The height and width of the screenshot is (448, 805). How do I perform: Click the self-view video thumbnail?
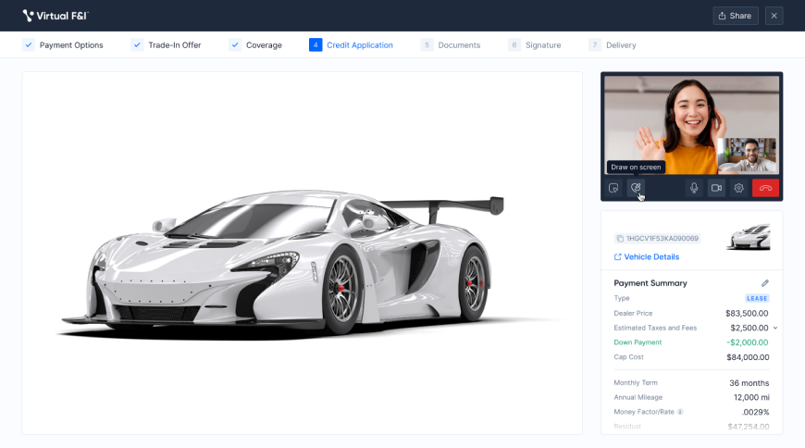point(748,156)
